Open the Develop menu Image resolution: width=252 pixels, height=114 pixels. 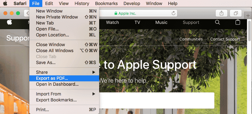point(132,3)
